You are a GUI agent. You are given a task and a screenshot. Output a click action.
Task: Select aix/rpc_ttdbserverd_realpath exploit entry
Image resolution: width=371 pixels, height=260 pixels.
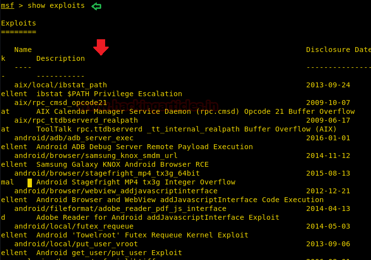(76, 120)
